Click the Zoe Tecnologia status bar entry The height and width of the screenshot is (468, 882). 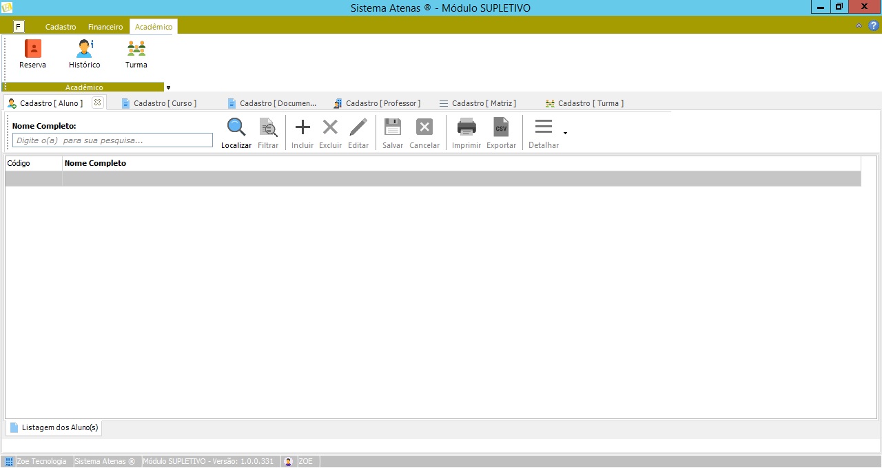(x=41, y=461)
